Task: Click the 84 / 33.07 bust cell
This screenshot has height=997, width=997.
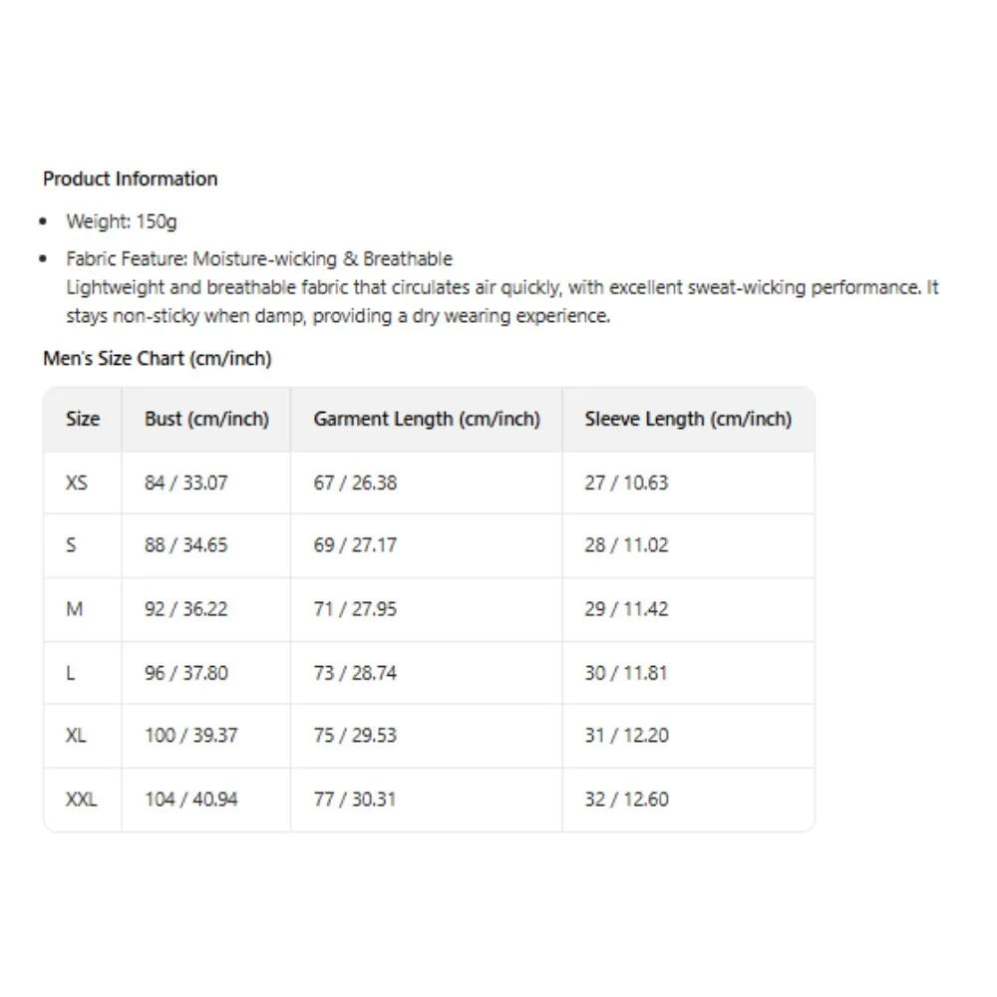Action: (x=186, y=483)
